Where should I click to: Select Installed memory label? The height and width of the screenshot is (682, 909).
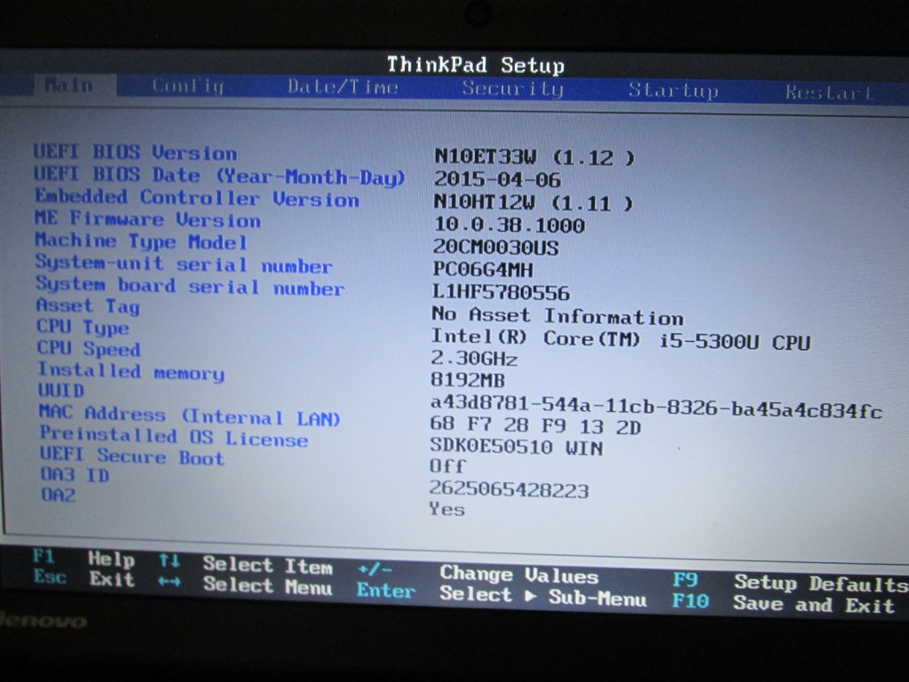[131, 371]
